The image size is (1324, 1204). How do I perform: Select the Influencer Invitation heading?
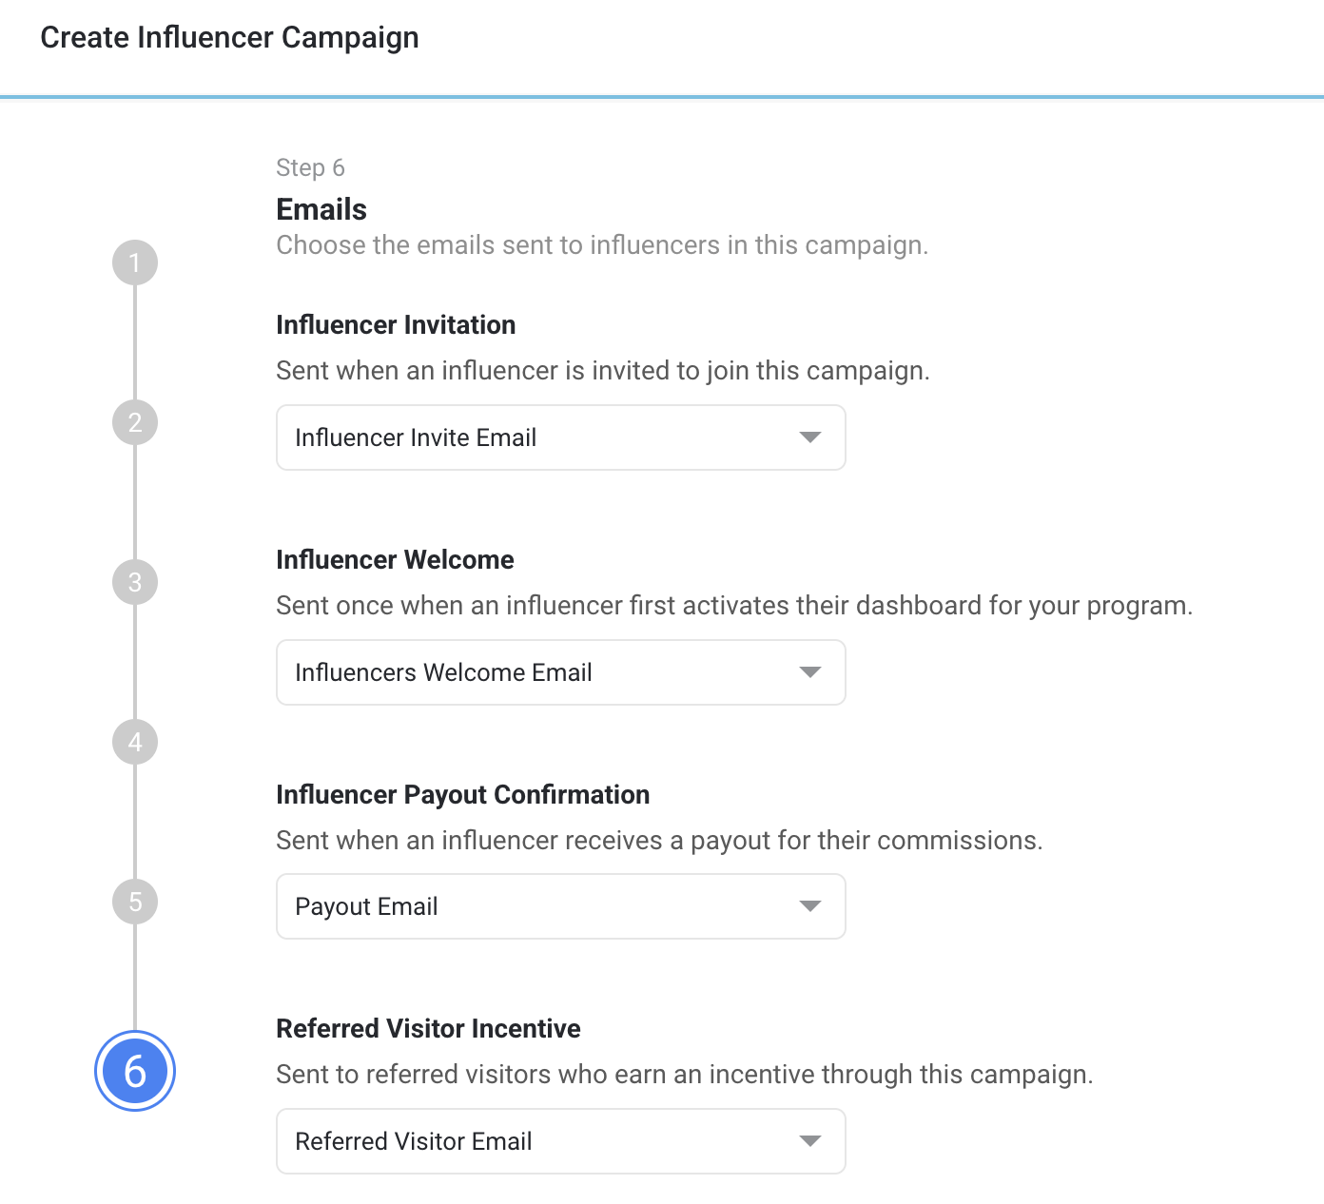coord(396,325)
